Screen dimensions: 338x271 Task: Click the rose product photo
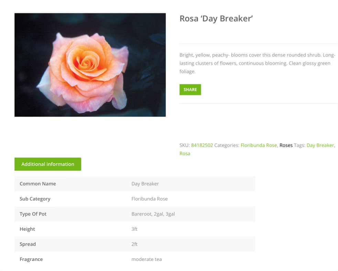click(90, 65)
